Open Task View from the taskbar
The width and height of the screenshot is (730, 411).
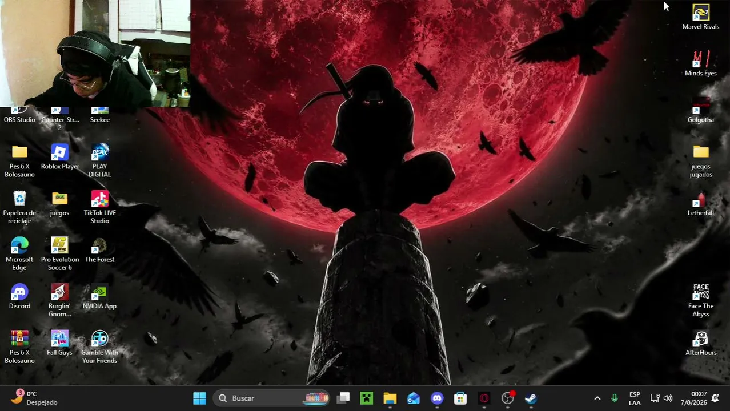pos(343,398)
